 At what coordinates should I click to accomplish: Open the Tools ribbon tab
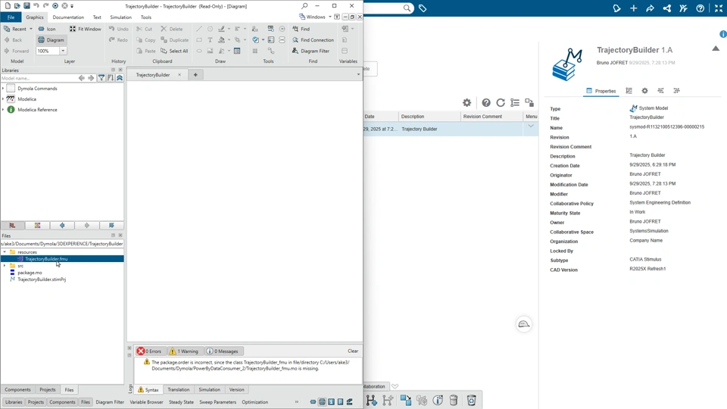[146, 17]
